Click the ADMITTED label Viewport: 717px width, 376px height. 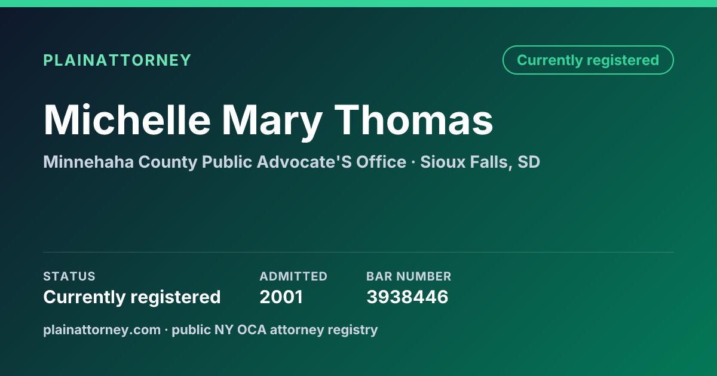pos(293,276)
